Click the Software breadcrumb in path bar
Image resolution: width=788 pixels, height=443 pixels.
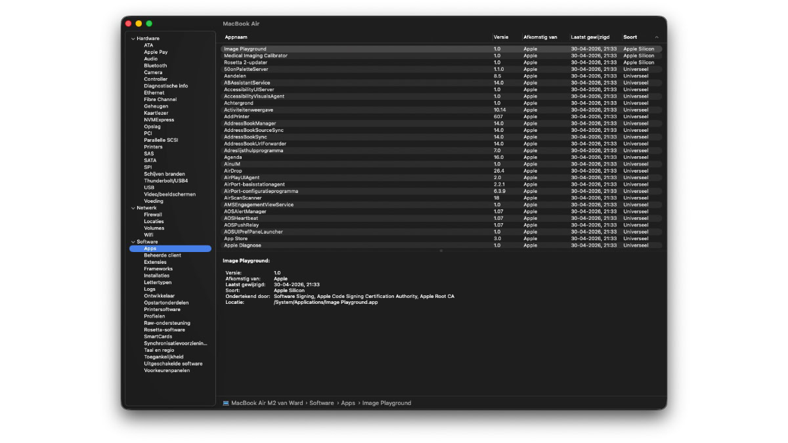point(322,403)
